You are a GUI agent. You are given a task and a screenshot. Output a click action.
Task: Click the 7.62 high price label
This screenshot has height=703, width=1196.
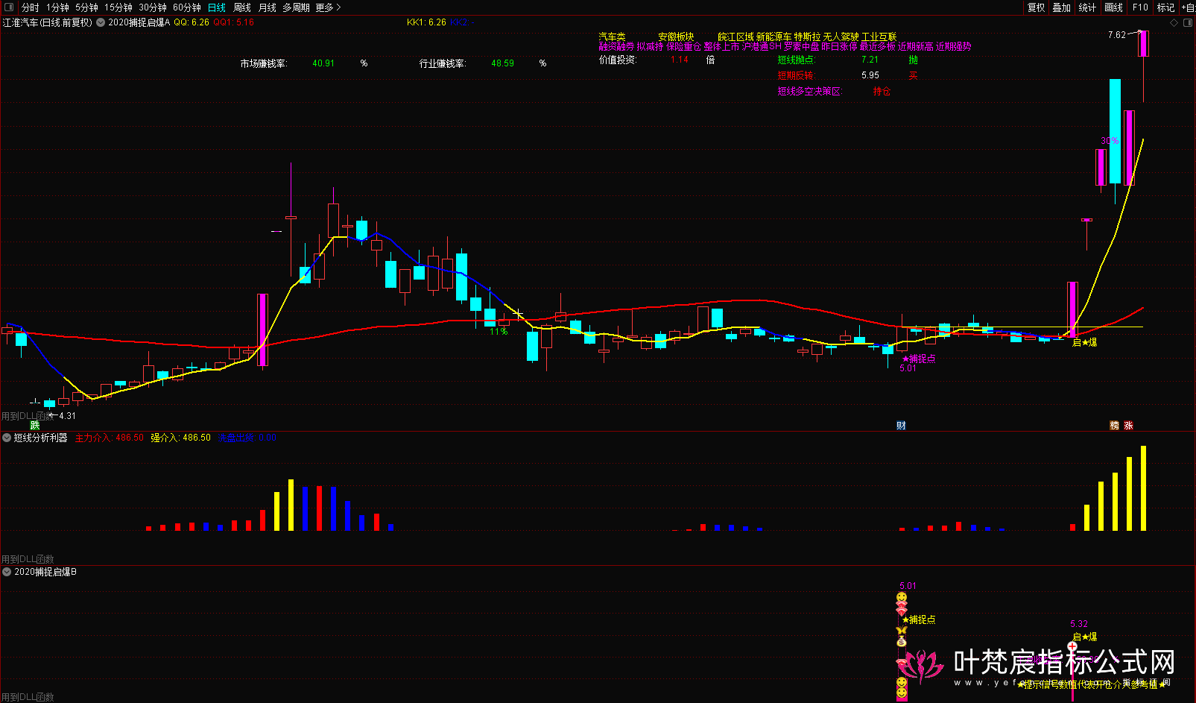[1116, 35]
